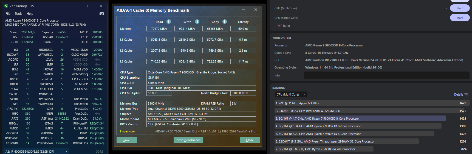472x154 pixels.
Task: Click the Write column info icon
Action: coord(197,22)
